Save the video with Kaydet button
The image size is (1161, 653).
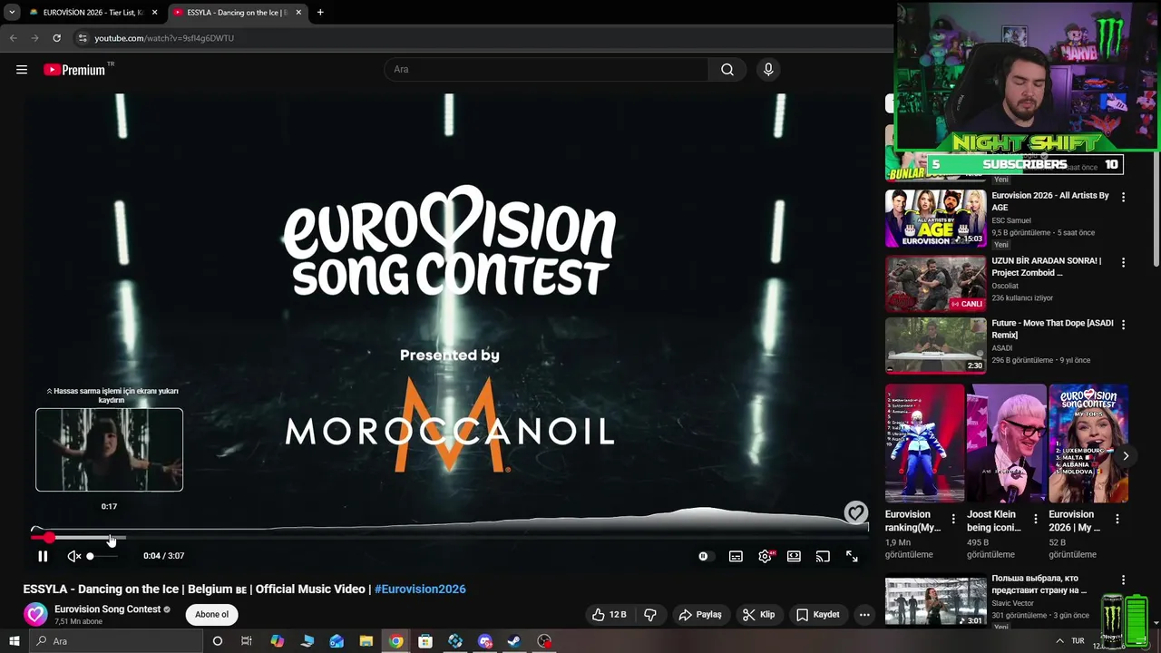(x=818, y=615)
